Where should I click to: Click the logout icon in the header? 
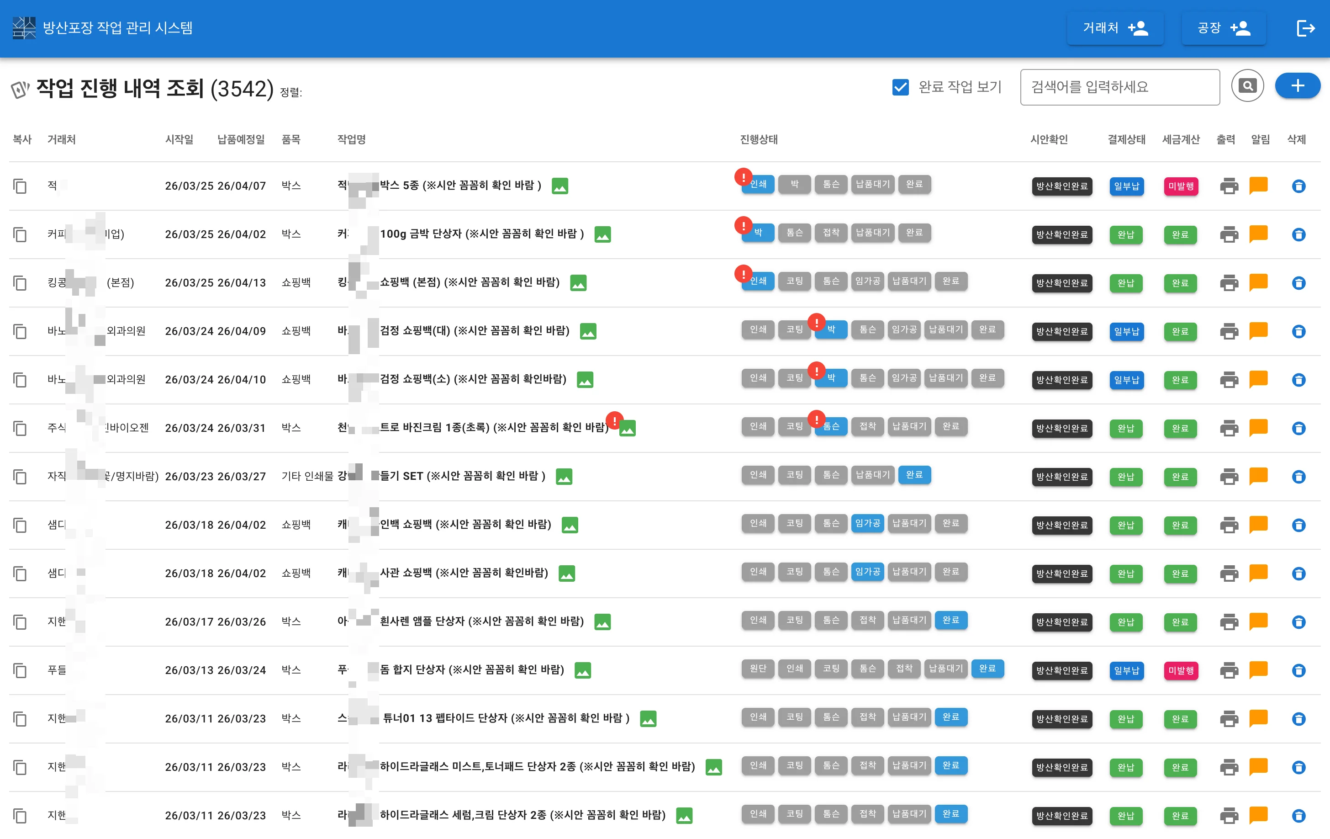pos(1305,28)
